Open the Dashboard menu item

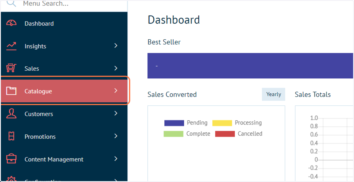64,23
